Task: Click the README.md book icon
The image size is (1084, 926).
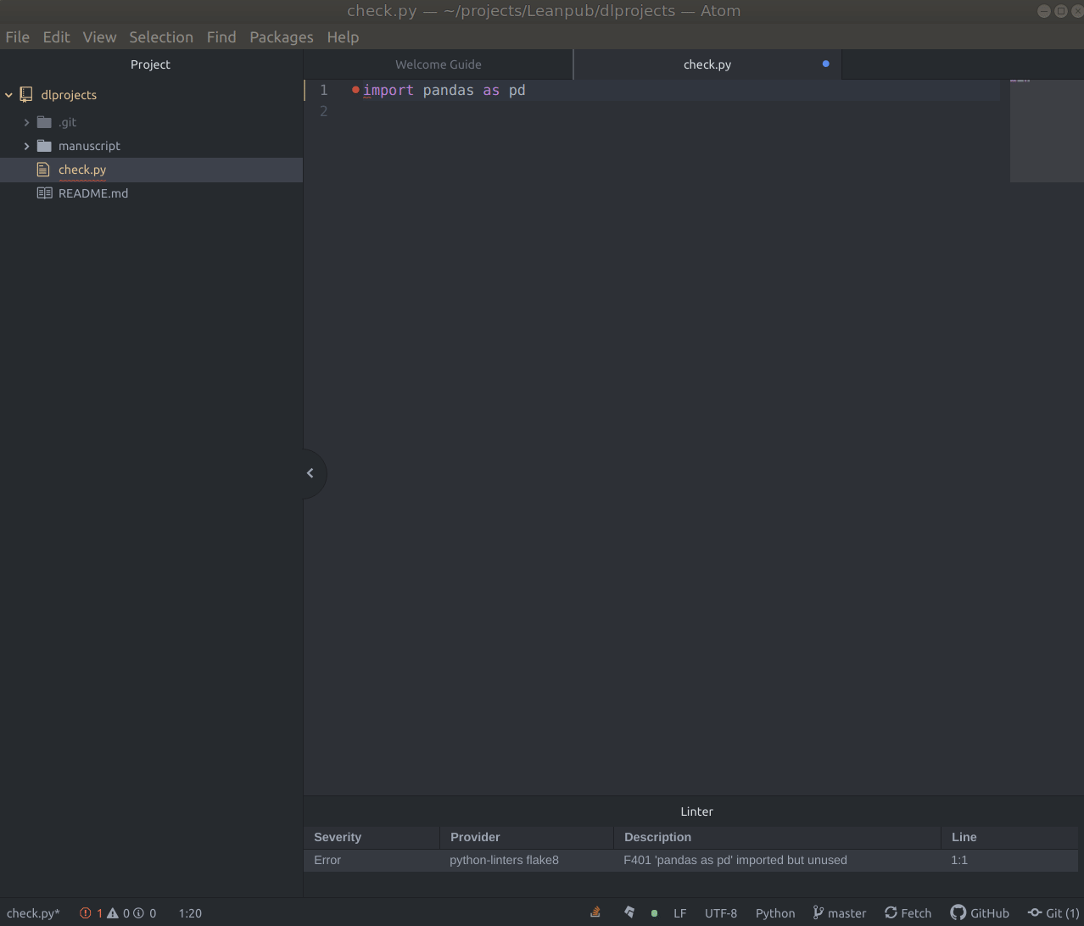Action: 44,193
